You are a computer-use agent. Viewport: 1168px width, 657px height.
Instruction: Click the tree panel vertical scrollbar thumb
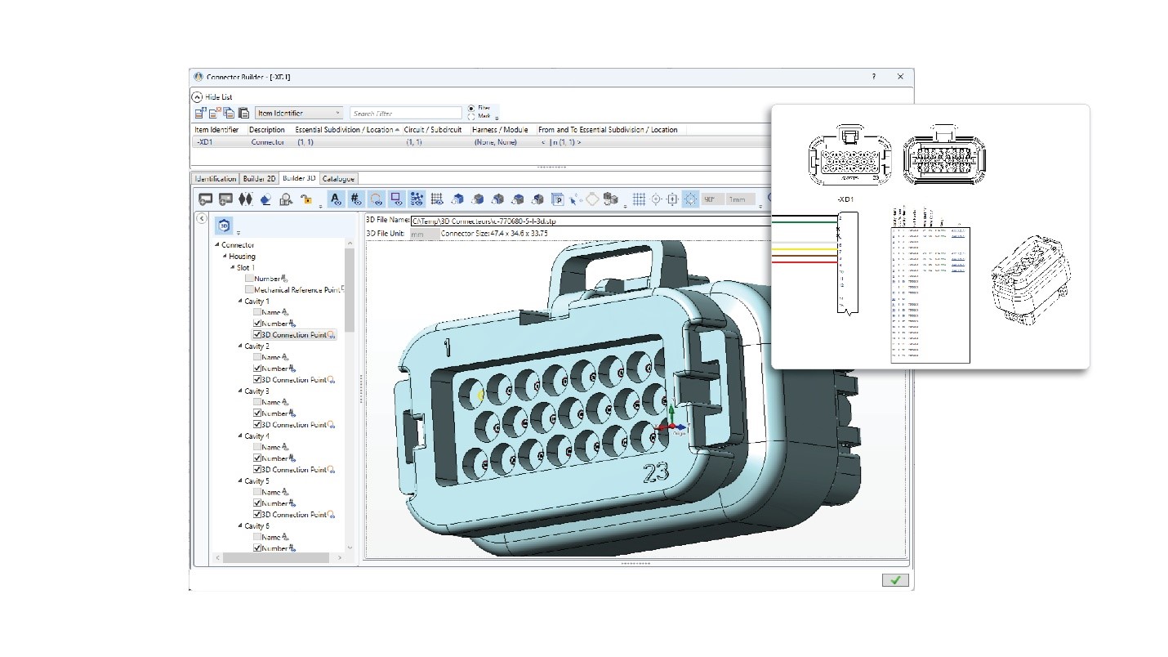click(x=350, y=290)
